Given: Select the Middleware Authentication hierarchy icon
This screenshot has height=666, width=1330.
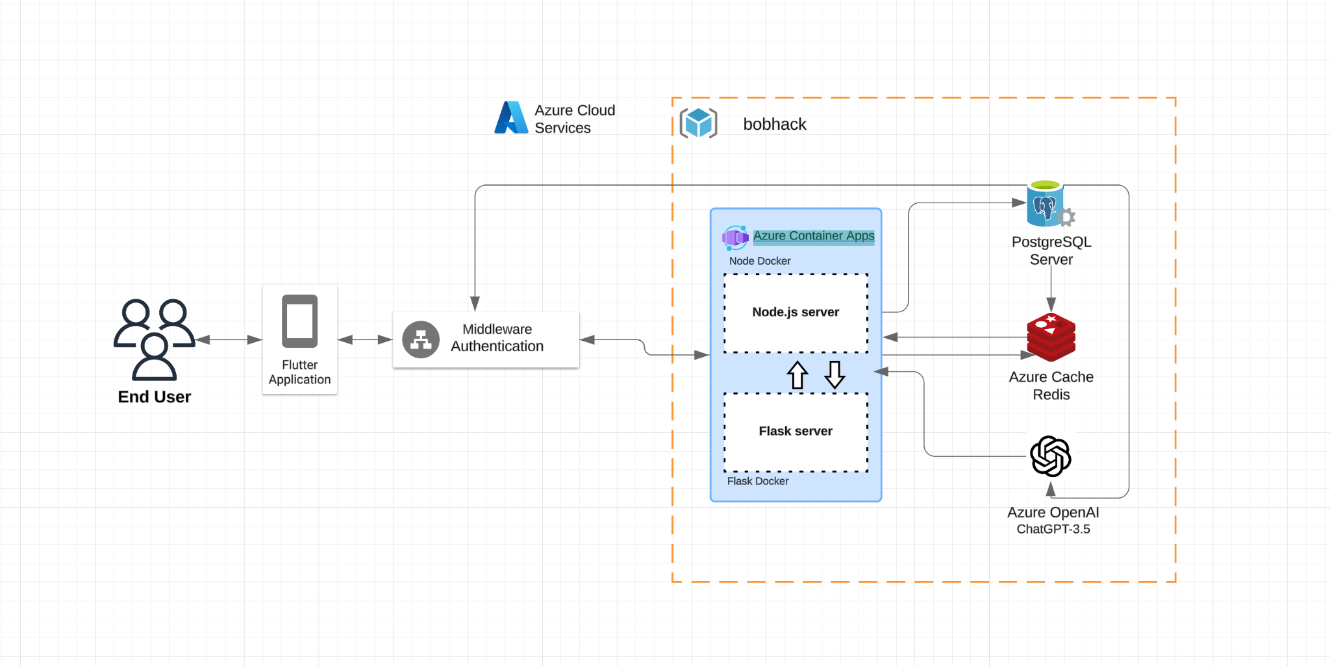Looking at the screenshot, I should click(421, 339).
